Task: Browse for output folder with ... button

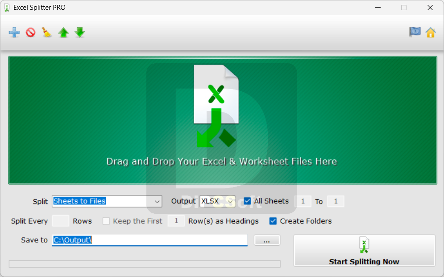Action: point(267,240)
